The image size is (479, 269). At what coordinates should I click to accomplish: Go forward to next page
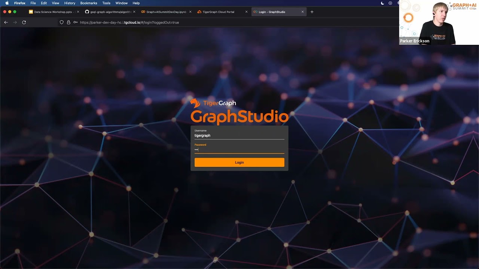(x=15, y=22)
